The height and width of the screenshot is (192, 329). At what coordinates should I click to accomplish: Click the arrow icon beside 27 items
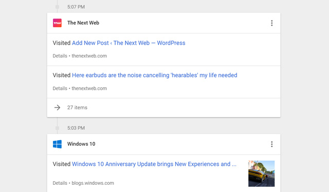click(57, 107)
